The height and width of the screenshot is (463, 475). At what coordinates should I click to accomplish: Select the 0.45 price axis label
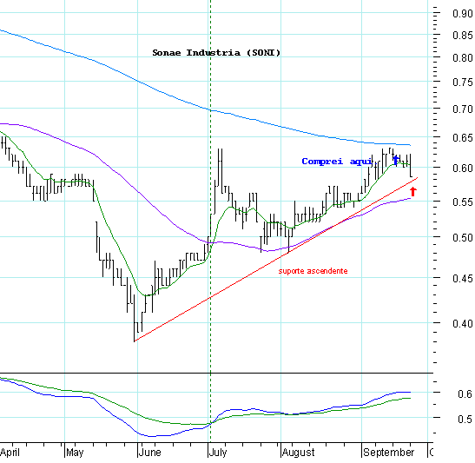point(463,279)
